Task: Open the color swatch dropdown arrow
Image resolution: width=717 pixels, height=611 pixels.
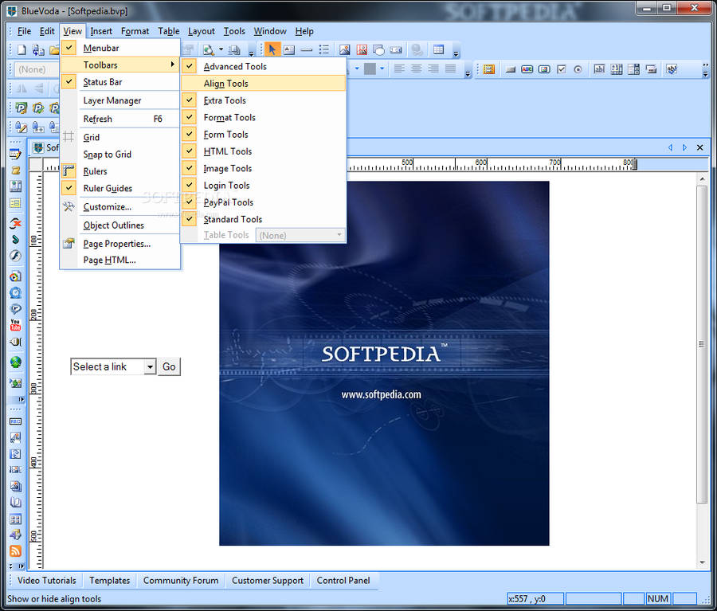Action: point(382,69)
